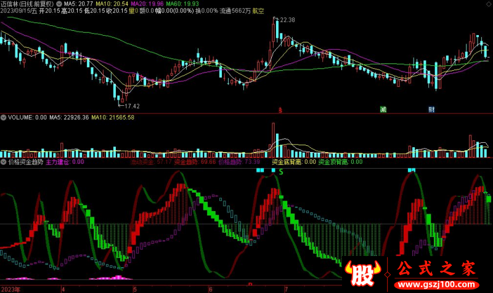Image resolution: width=493 pixels, height=293 pixels.
Task: Click the 流动资金: 57.17 label
Action: (151, 162)
